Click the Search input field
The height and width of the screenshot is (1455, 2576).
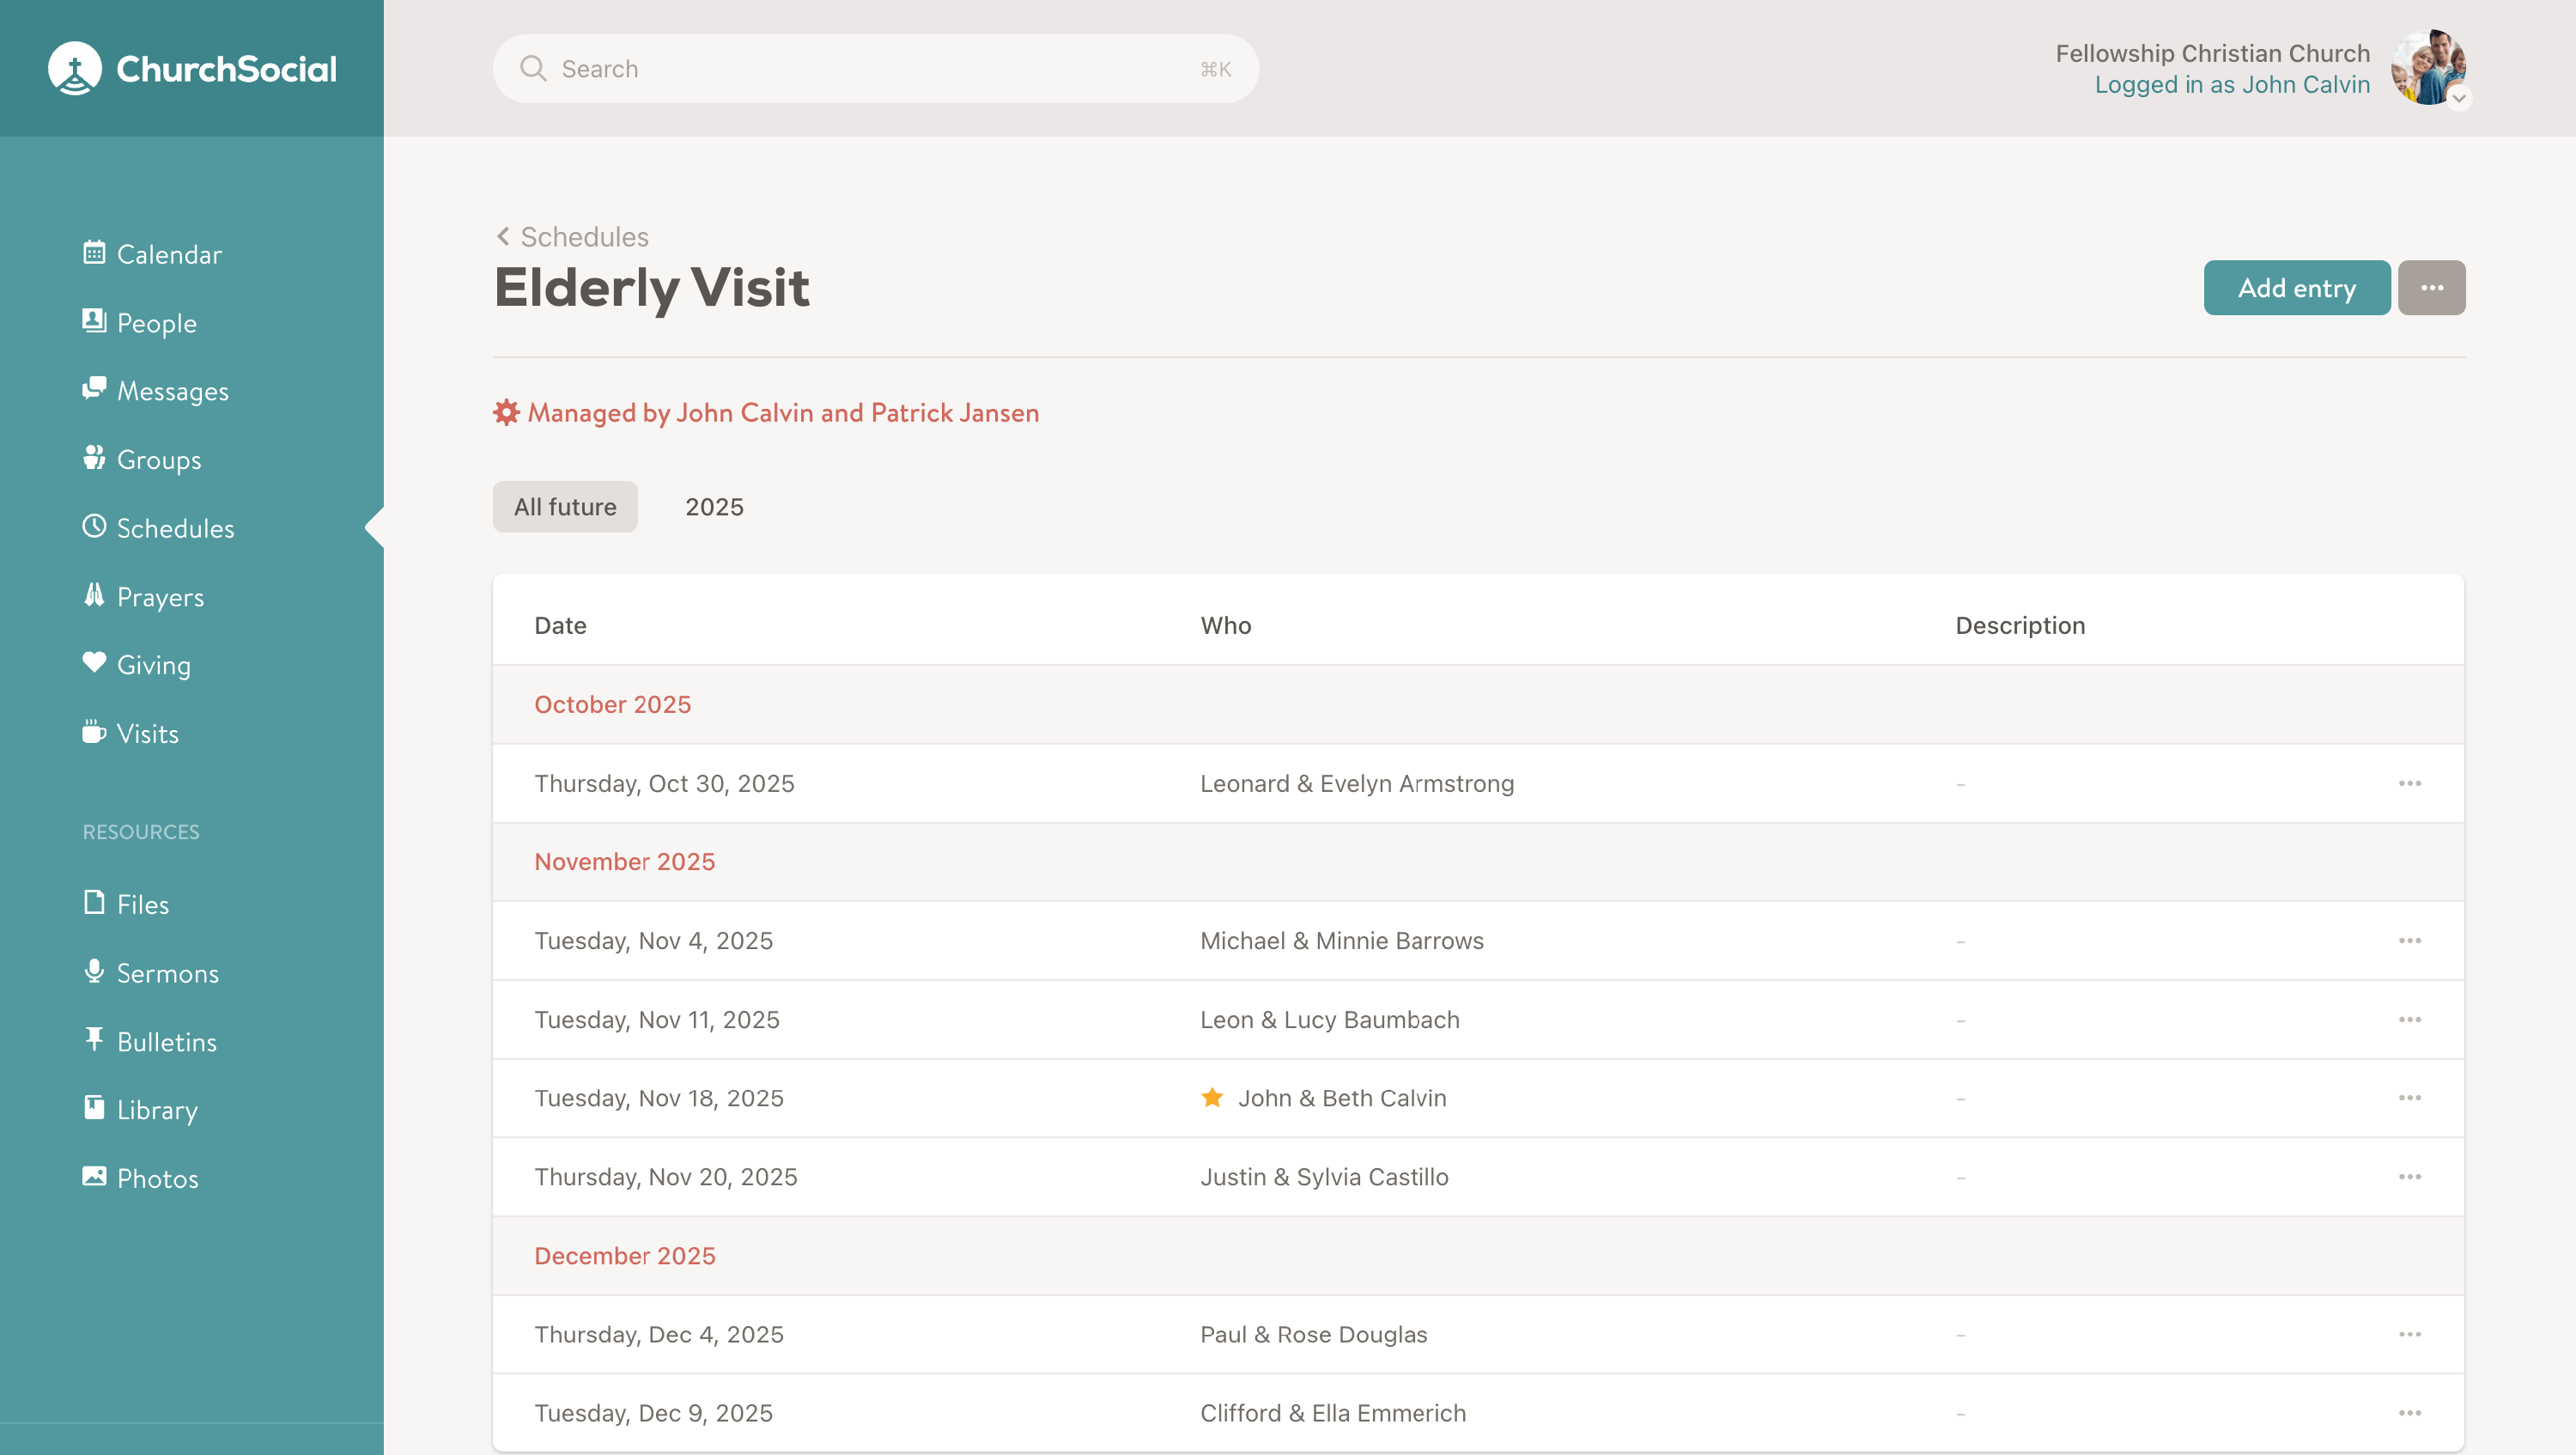click(x=875, y=69)
